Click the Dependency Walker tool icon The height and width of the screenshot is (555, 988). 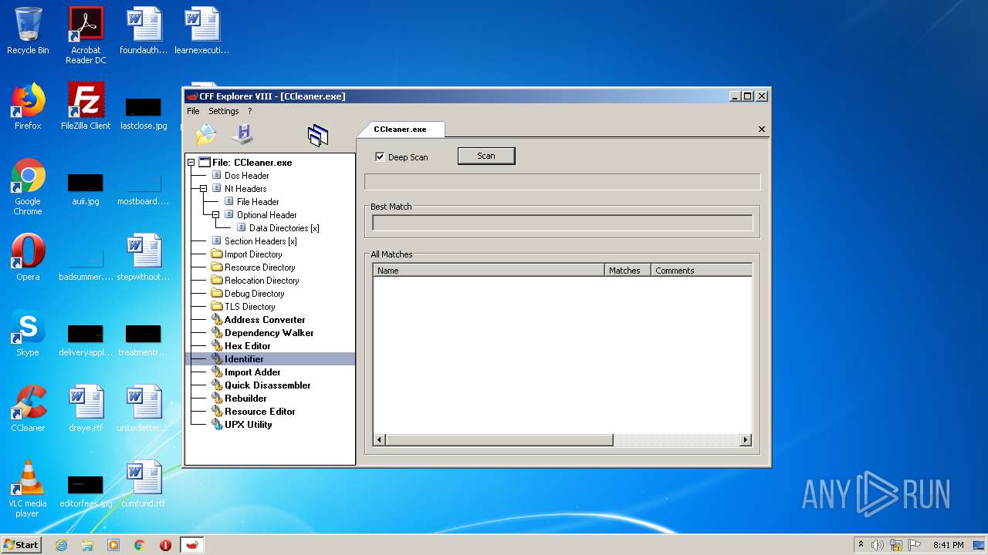[x=217, y=333]
